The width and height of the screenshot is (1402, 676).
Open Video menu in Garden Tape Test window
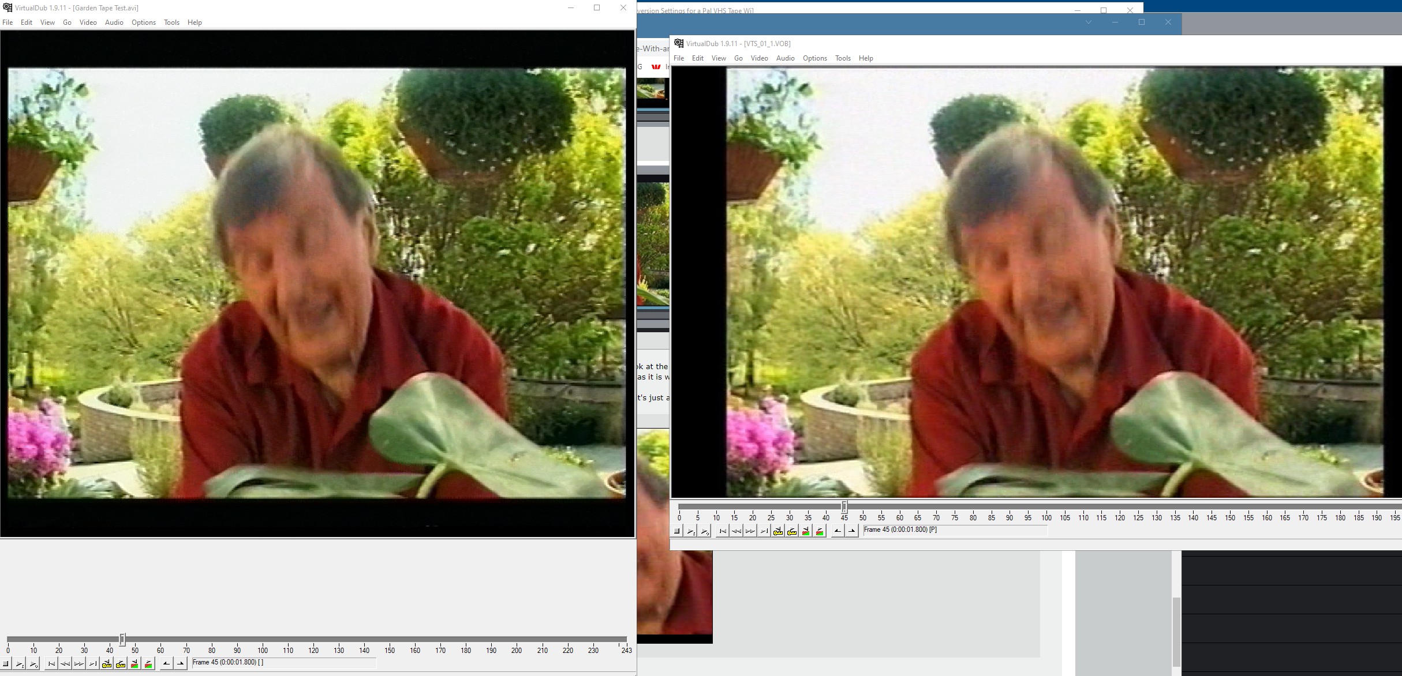coord(88,22)
